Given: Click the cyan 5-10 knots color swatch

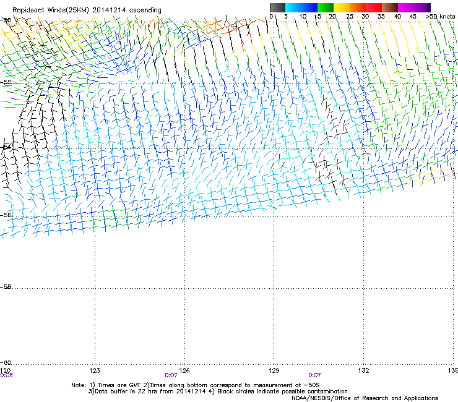Looking at the screenshot, I should 293,7.
